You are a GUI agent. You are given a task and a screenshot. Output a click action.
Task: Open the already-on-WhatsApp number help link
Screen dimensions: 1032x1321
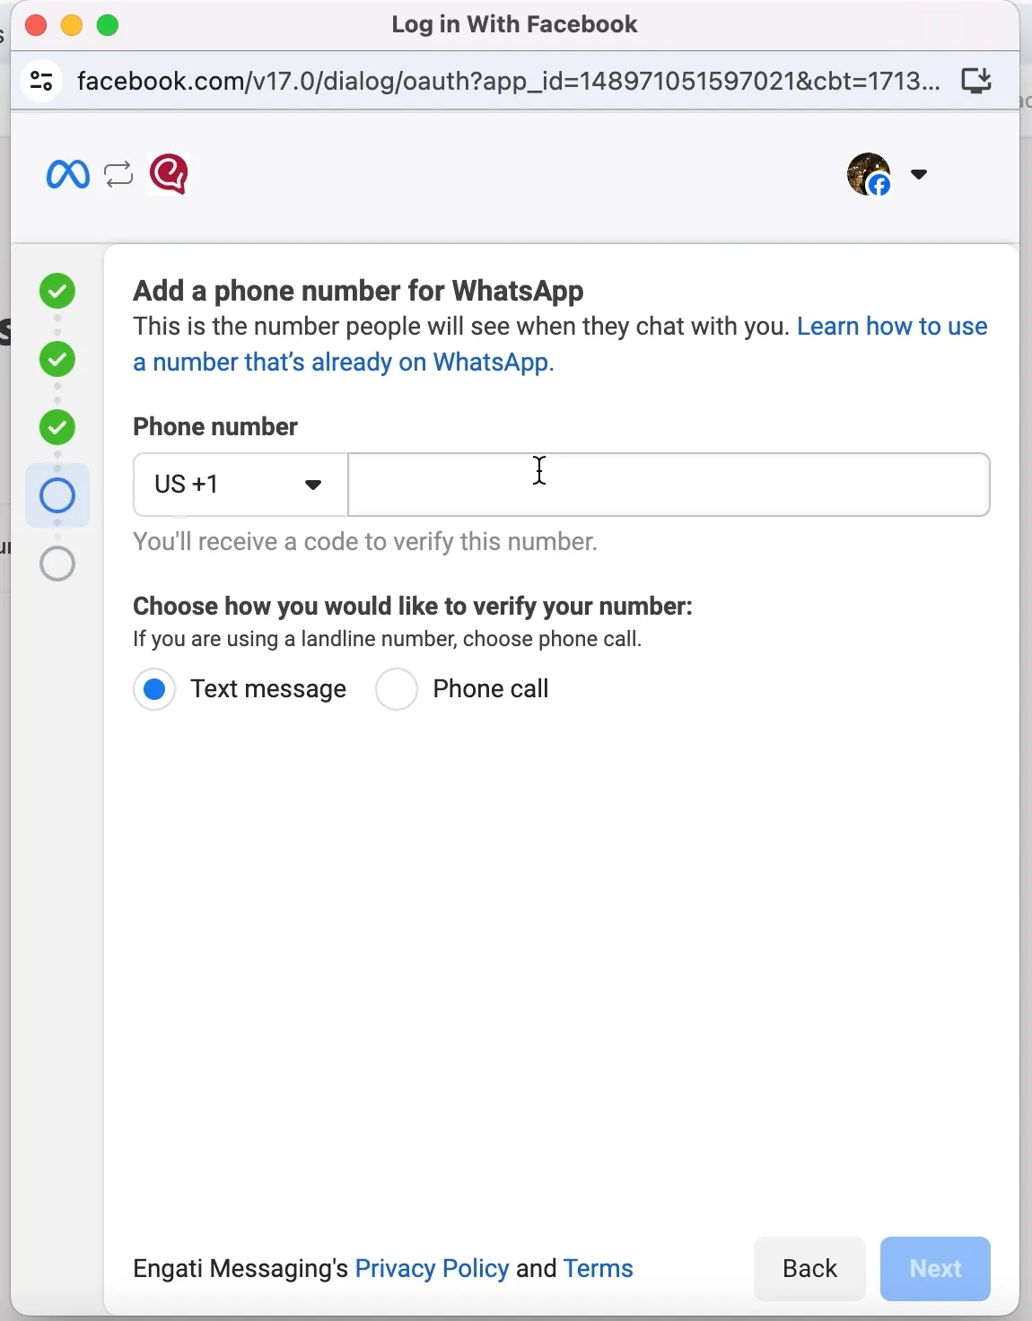click(560, 344)
